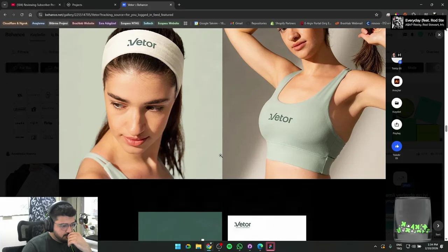The width and height of the screenshot is (448, 252).
Task: Open Bitirme Projesi bookmark
Action: 58,23
